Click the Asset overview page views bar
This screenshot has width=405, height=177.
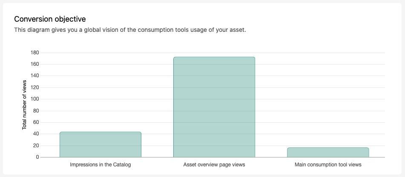pos(214,107)
